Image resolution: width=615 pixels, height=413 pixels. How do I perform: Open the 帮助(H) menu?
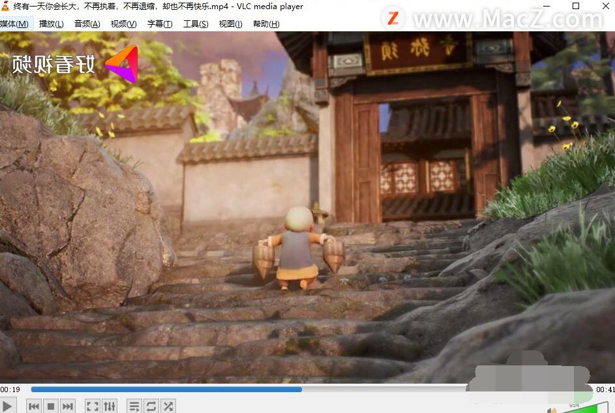[x=266, y=24]
